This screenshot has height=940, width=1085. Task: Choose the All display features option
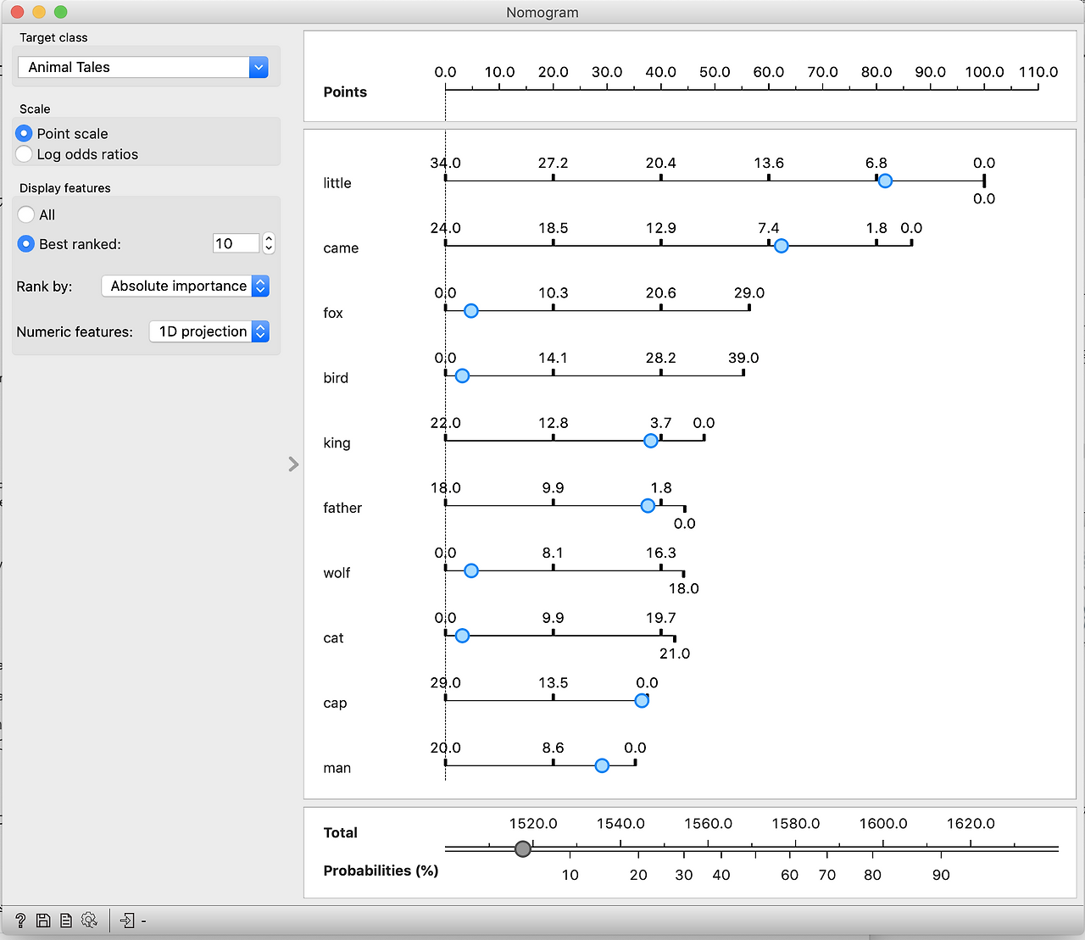point(26,214)
